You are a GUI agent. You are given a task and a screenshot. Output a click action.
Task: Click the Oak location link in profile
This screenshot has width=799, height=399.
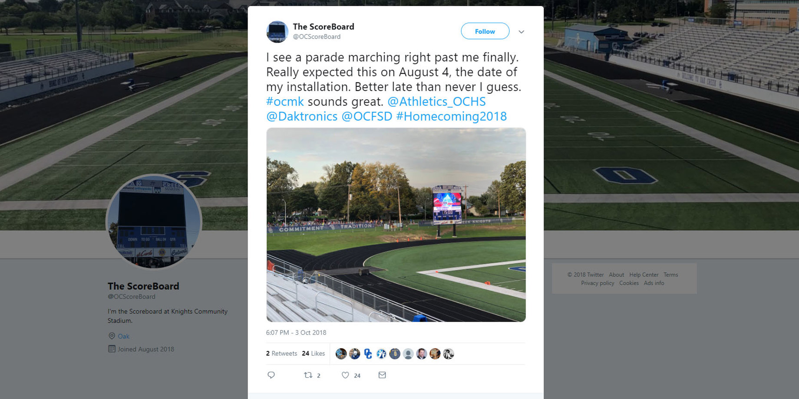click(x=124, y=336)
